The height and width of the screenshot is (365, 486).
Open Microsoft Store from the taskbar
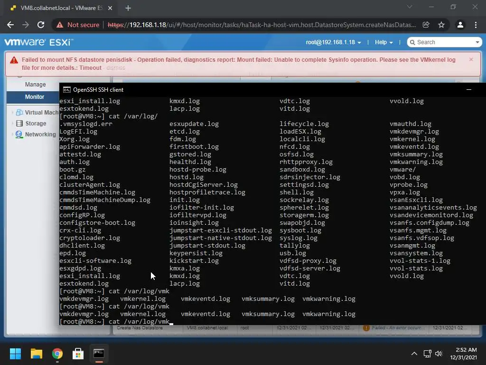(x=78, y=354)
